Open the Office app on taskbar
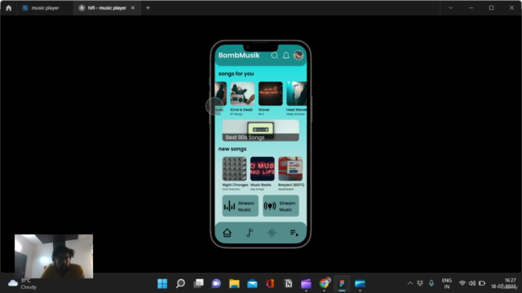Image resolution: width=522 pixels, height=293 pixels. 270,283
